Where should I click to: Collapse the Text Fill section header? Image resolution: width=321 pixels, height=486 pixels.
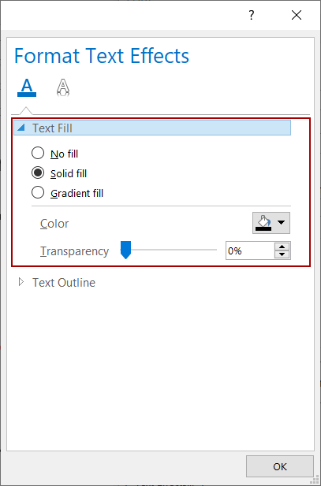coord(152,128)
